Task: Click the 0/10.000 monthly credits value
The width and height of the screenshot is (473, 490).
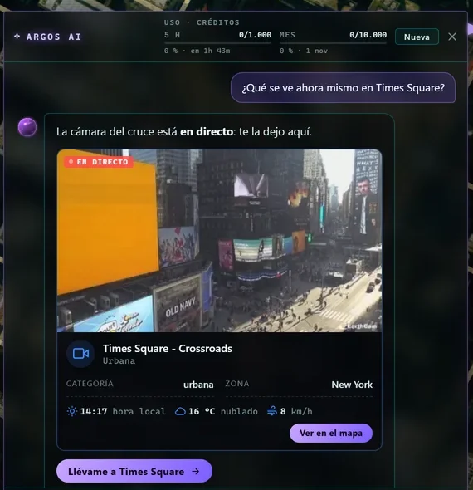Action: 368,35
